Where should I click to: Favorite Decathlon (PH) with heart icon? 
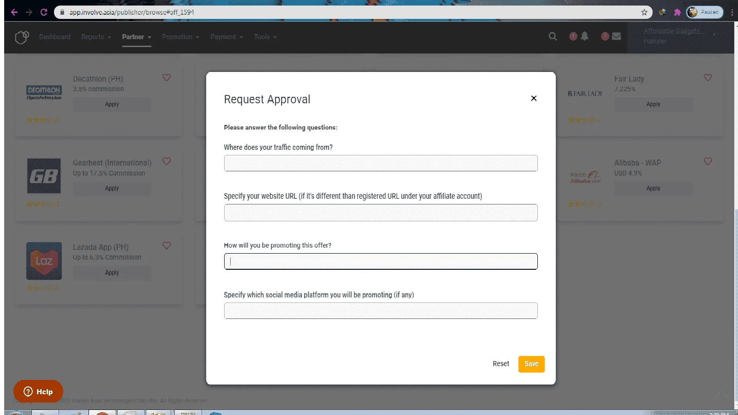tap(167, 77)
